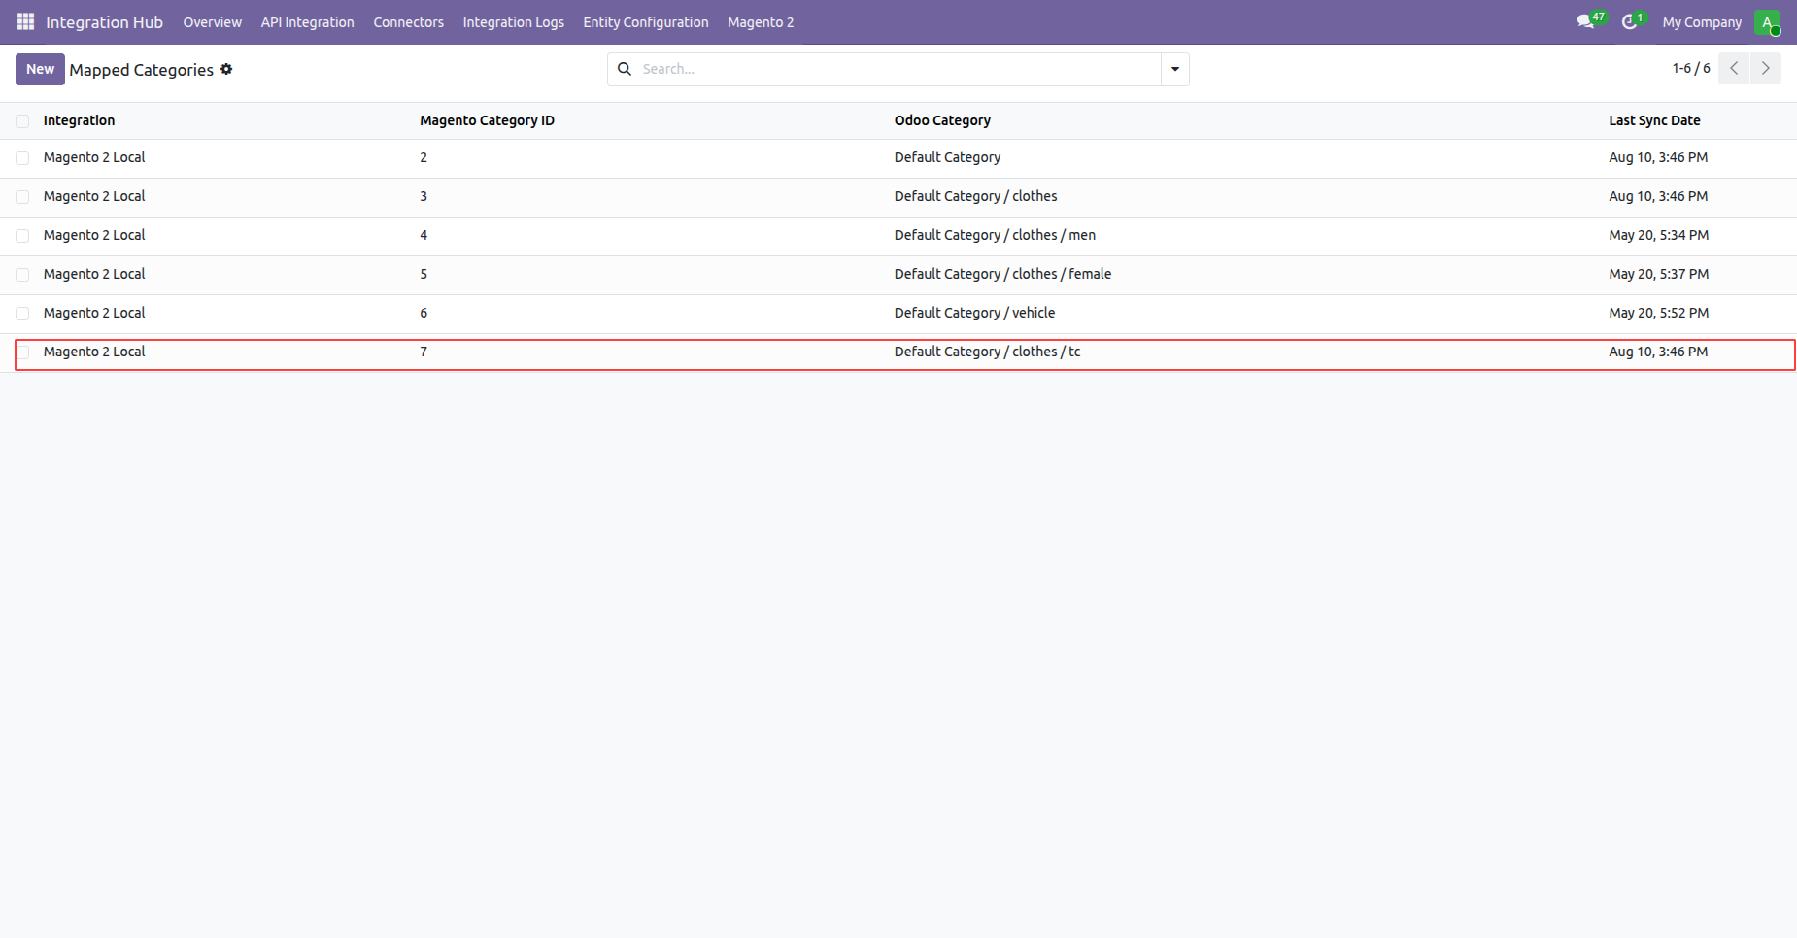The width and height of the screenshot is (1797, 938).
Task: Toggle the select-all header checkbox
Action: pyautogui.click(x=22, y=121)
